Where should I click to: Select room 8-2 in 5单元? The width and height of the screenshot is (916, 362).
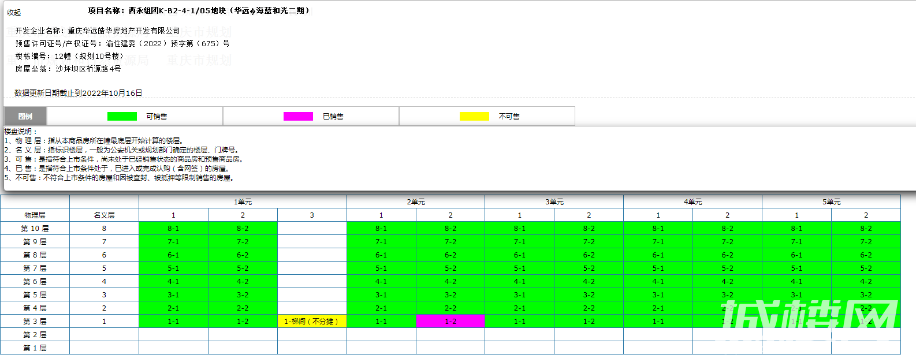[x=866, y=229]
